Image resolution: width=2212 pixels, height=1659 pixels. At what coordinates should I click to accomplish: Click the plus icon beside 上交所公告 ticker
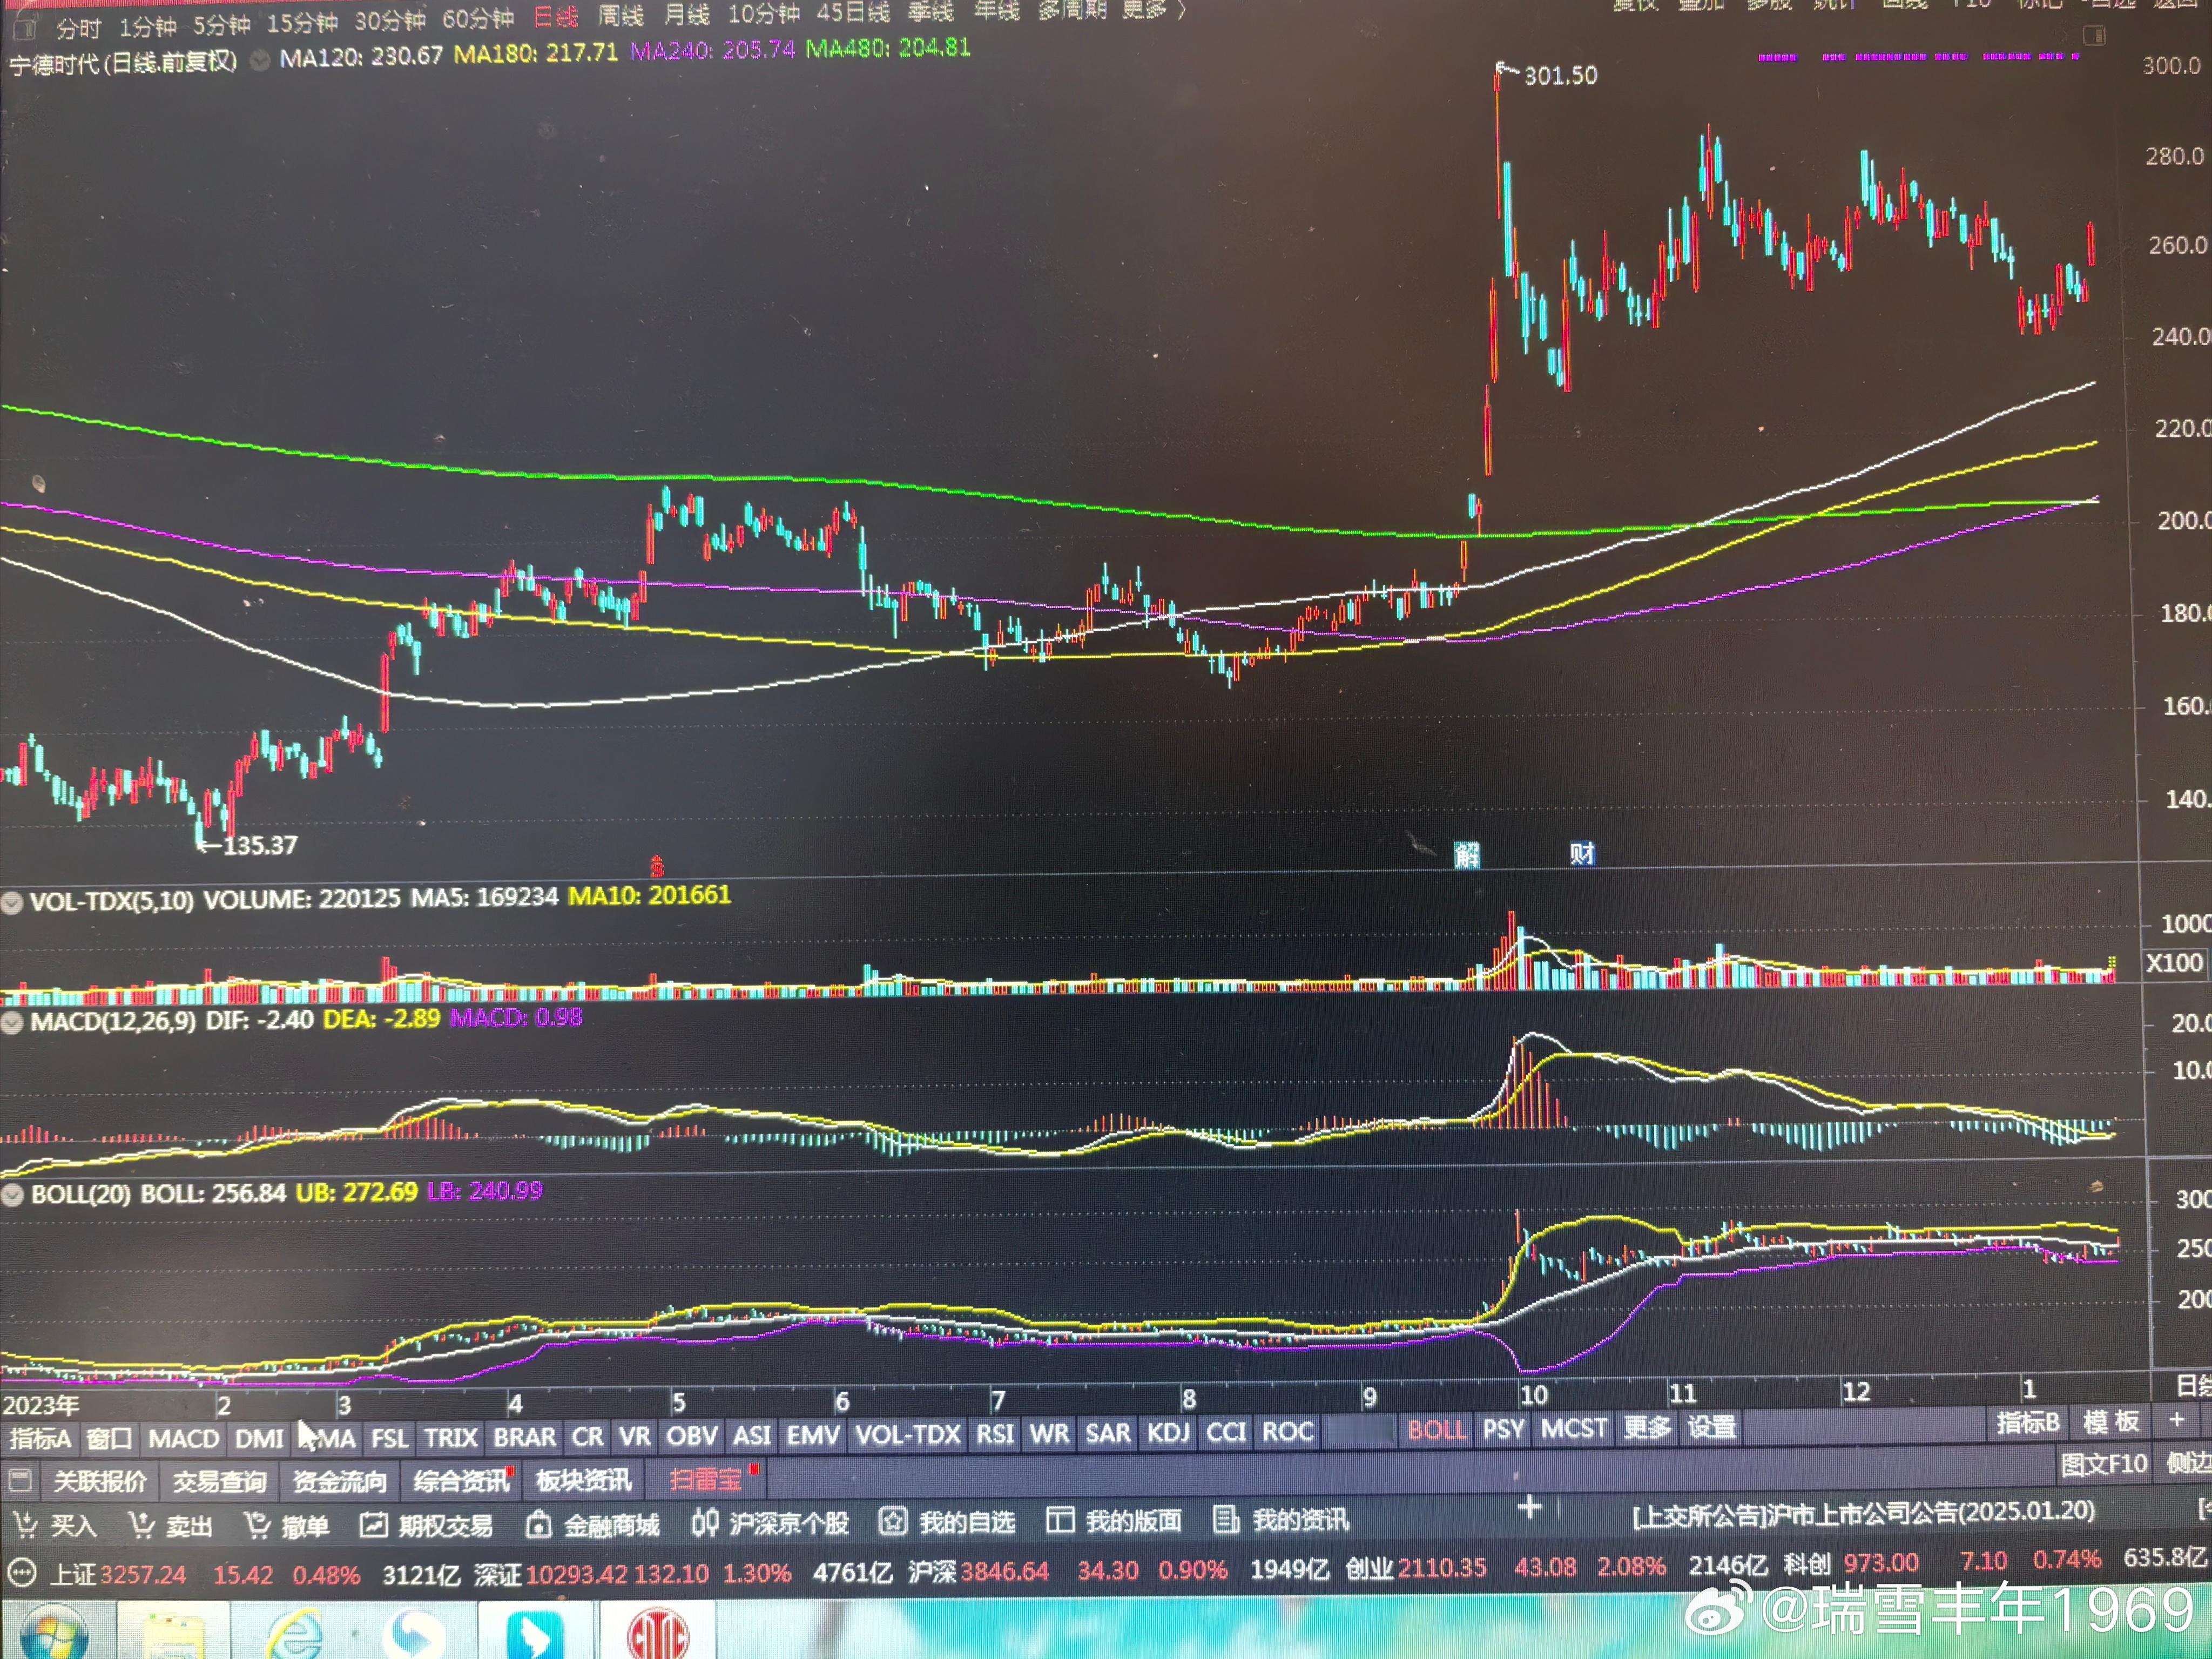[1529, 1507]
